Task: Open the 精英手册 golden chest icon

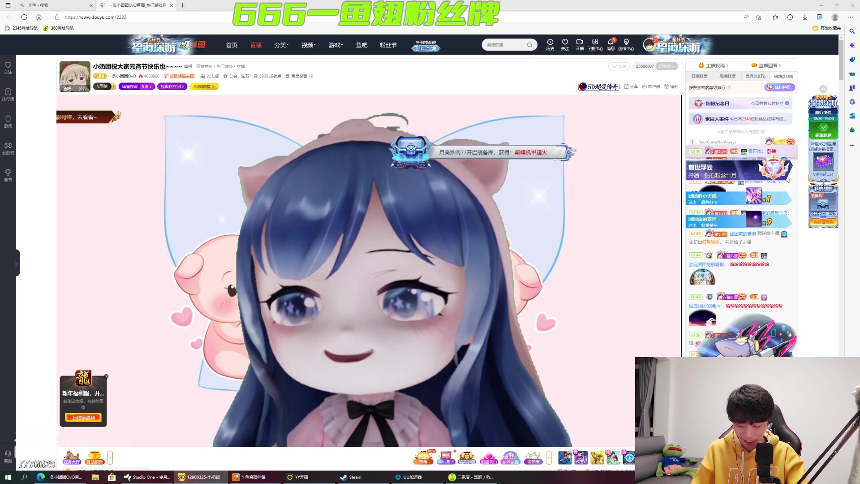Action: [467, 457]
